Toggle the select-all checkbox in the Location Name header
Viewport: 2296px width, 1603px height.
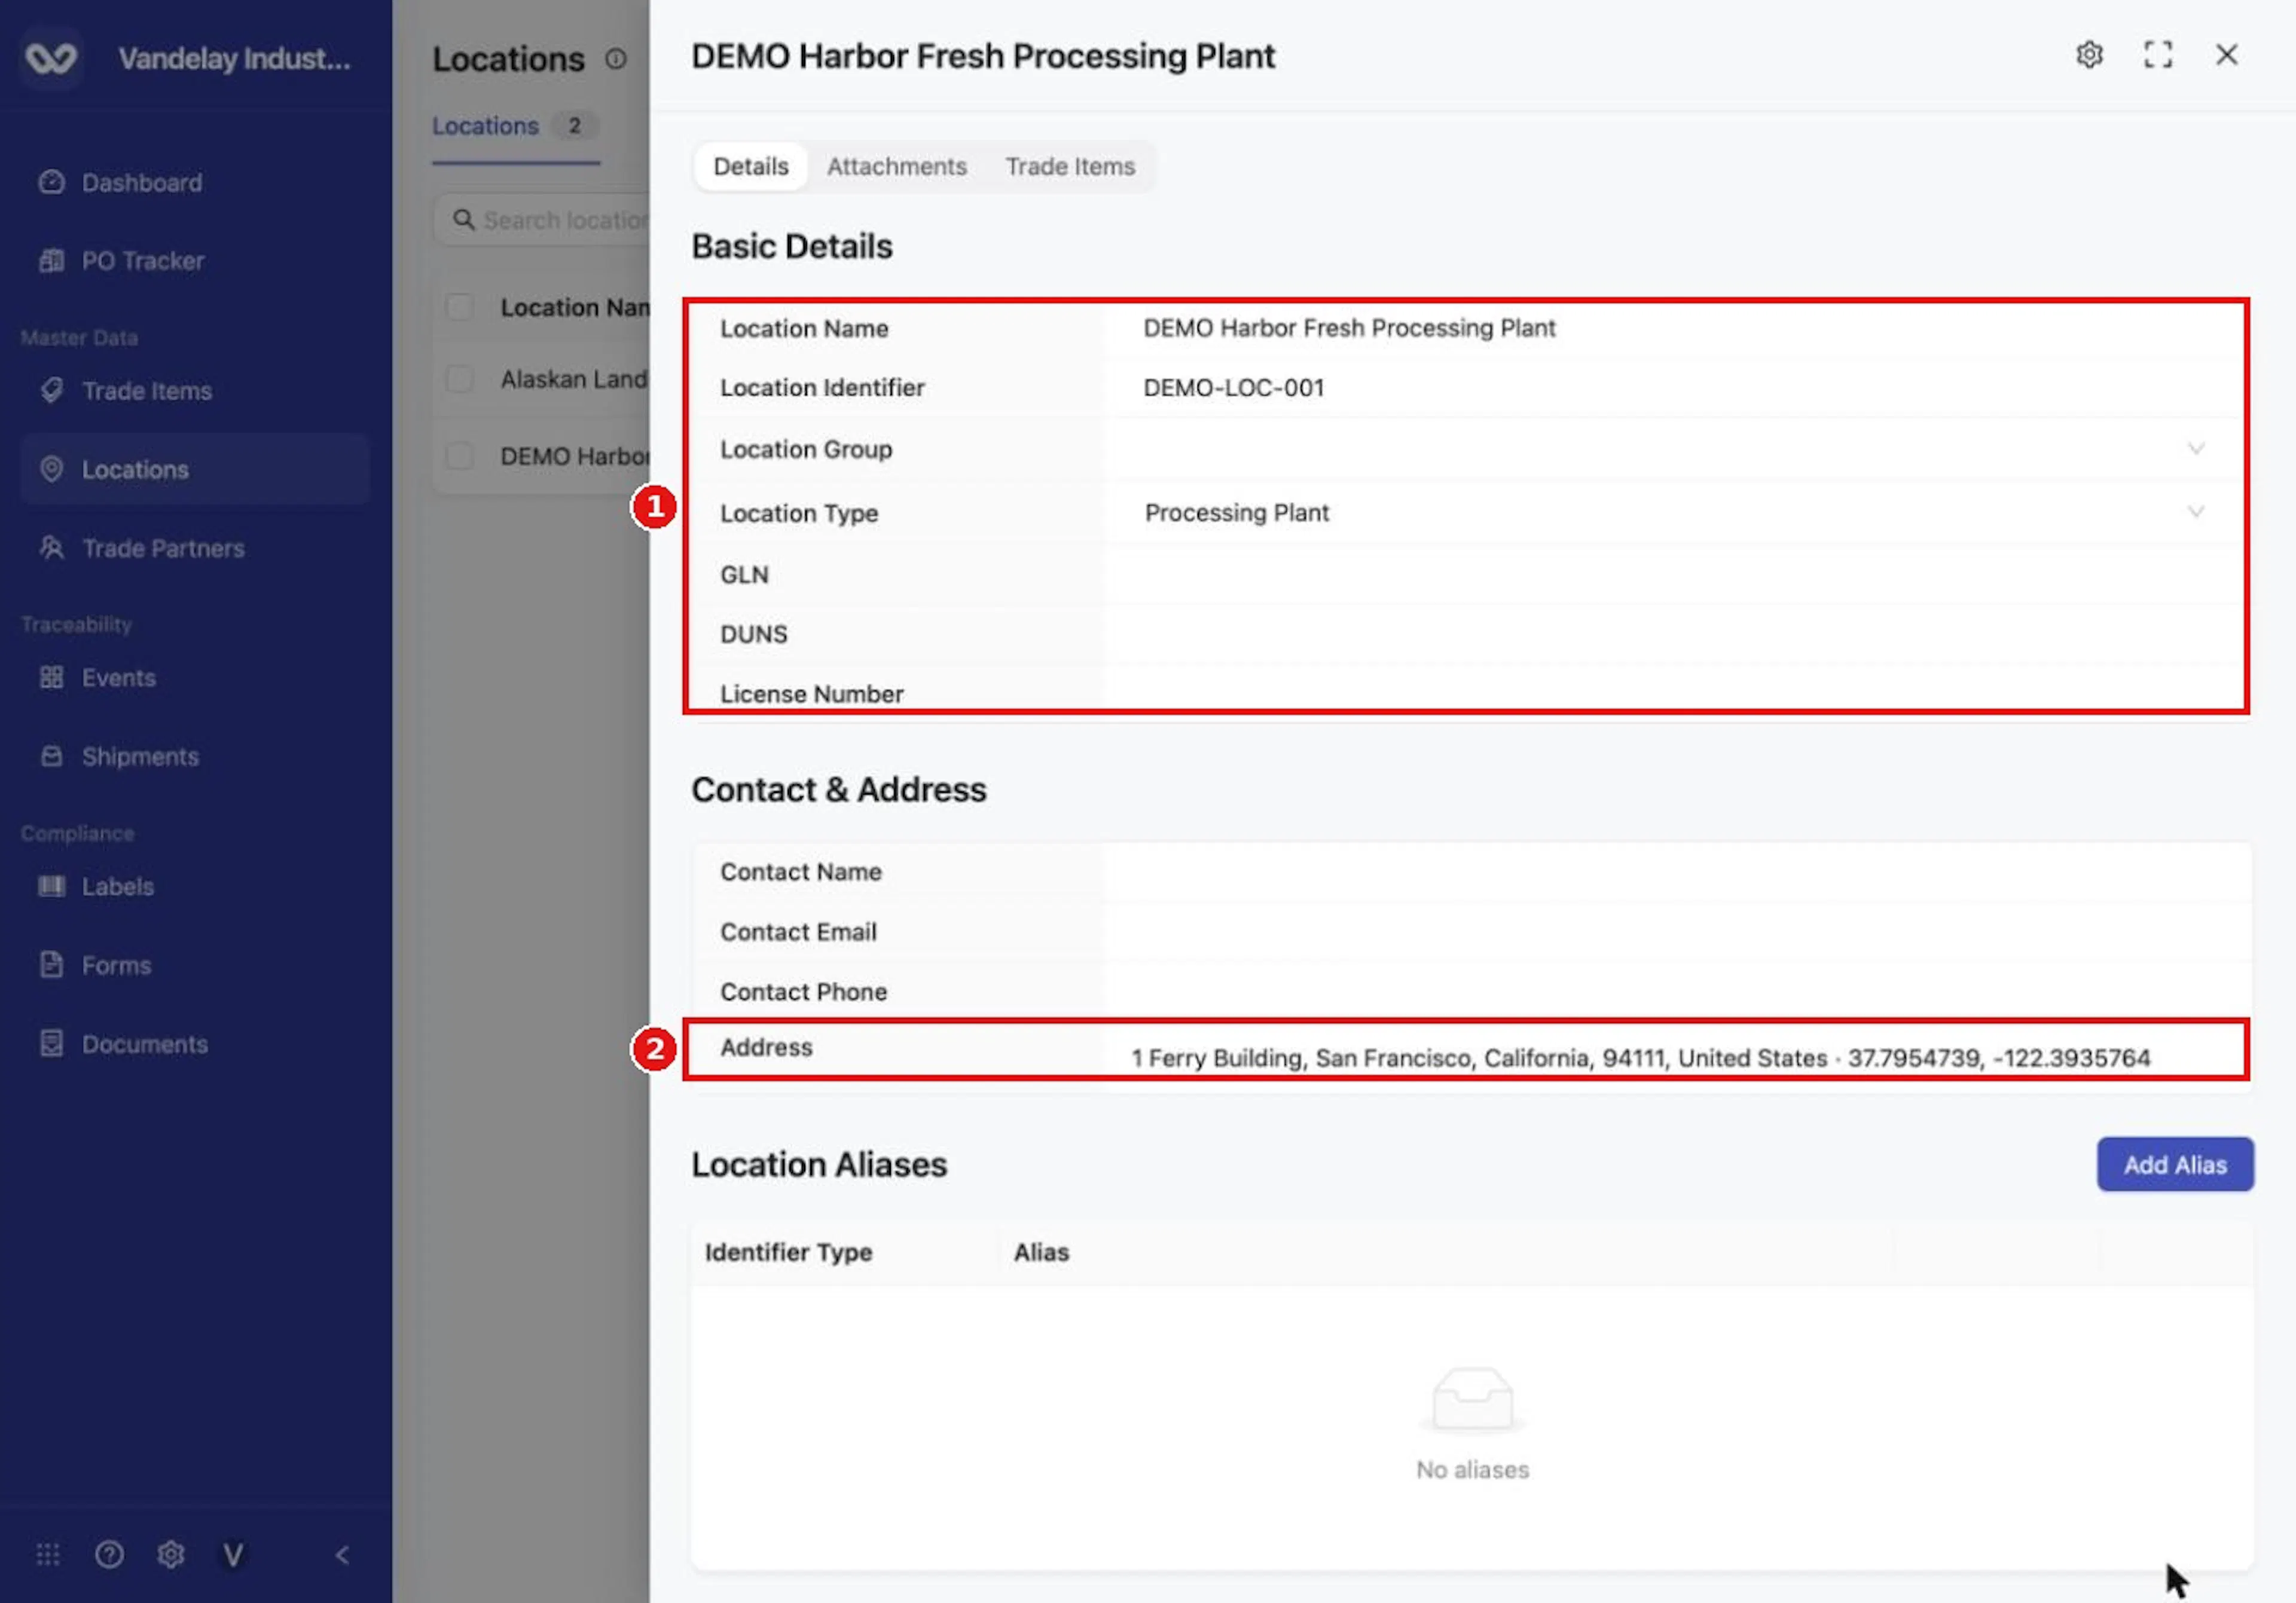[459, 307]
